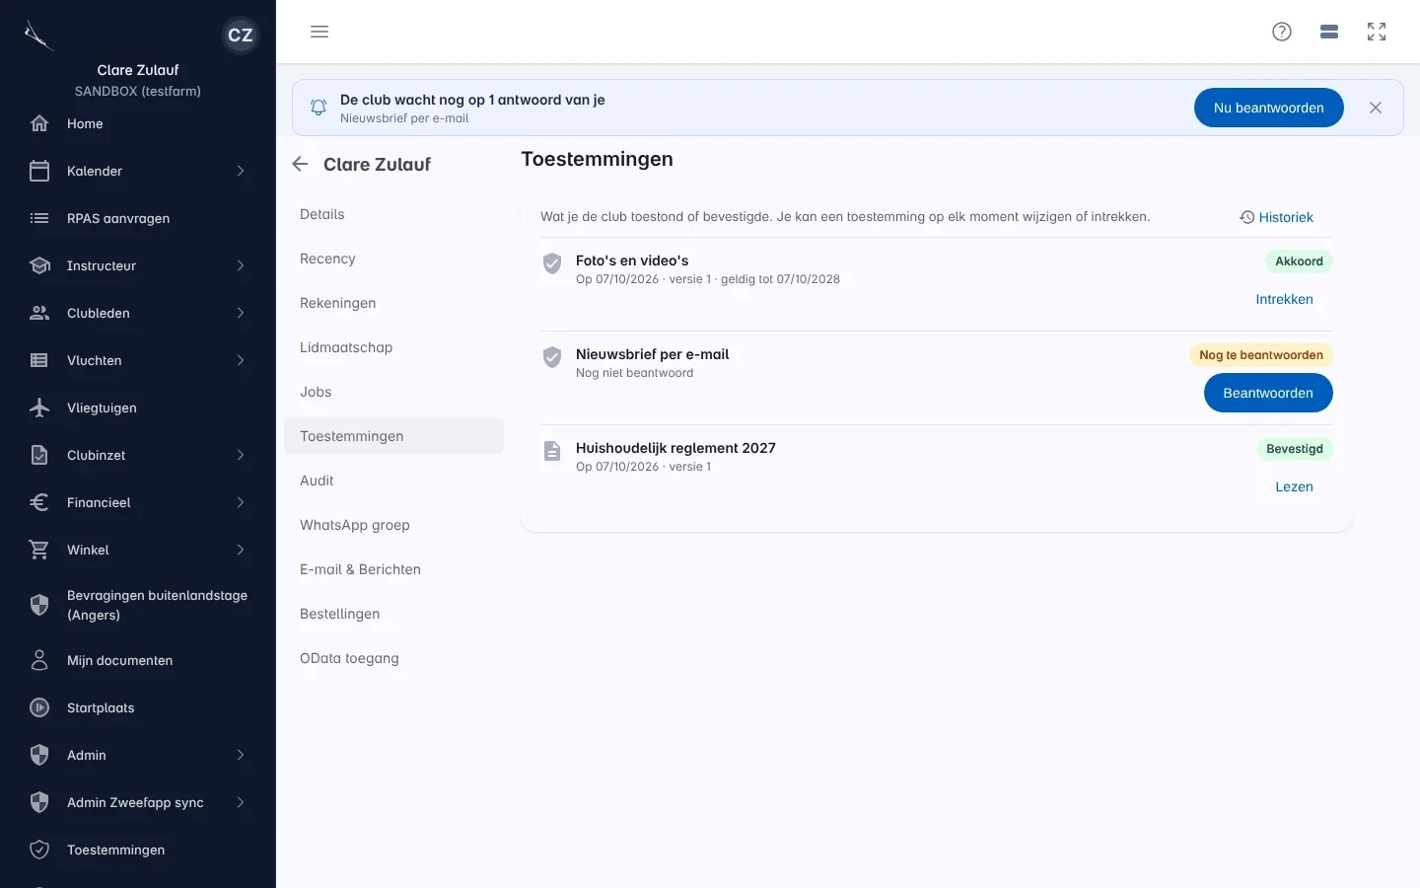
Task: Click the Vliegtuigen airplane icon
Action: click(39, 407)
